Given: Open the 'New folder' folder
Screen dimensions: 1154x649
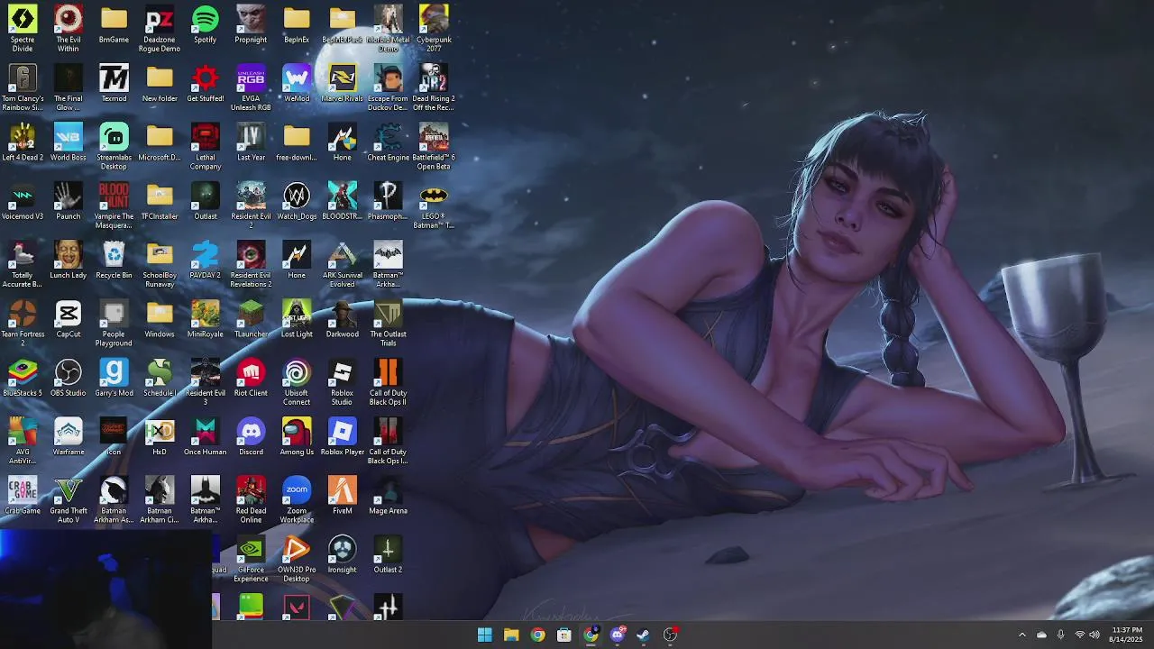Looking at the screenshot, I should pyautogui.click(x=160, y=83).
